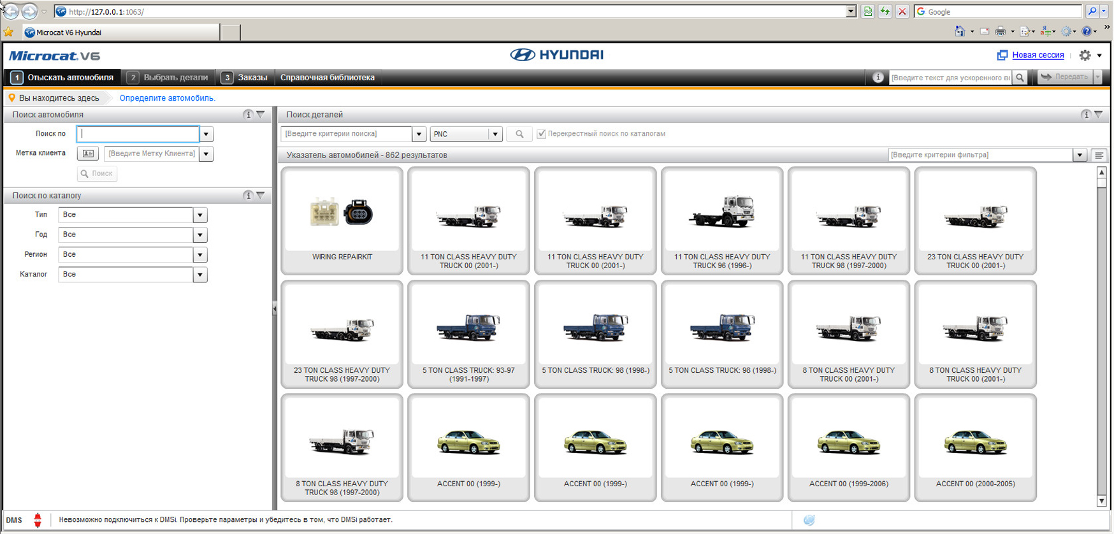This screenshot has width=1114, height=534.
Task: Switch to the Заказы tab
Action: (x=245, y=77)
